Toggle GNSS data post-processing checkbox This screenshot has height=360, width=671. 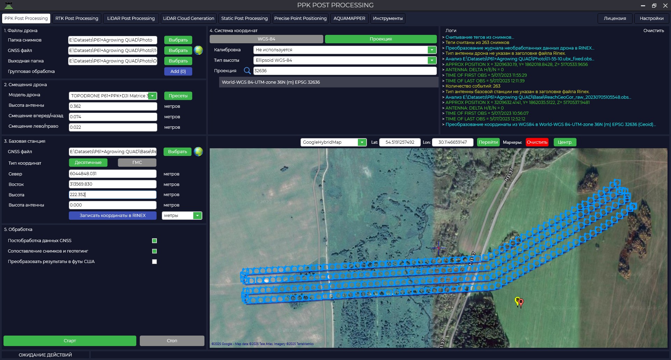[154, 241]
